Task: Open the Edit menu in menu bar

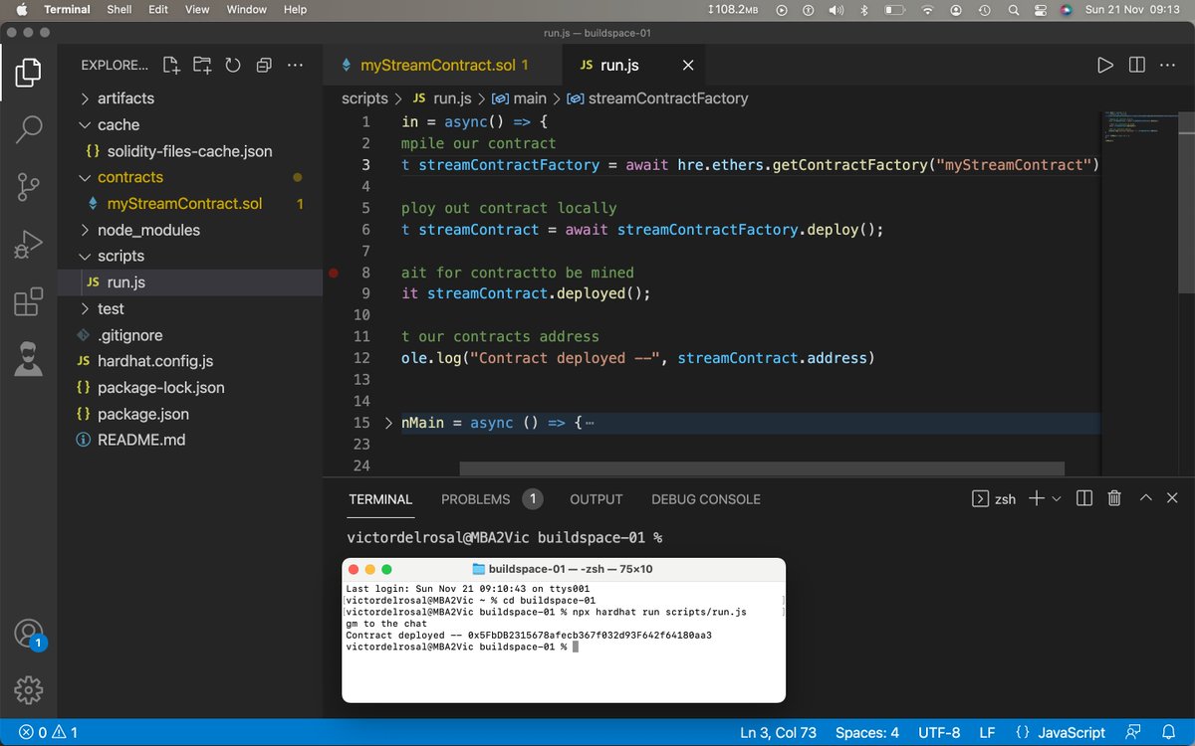Action: coord(158,9)
